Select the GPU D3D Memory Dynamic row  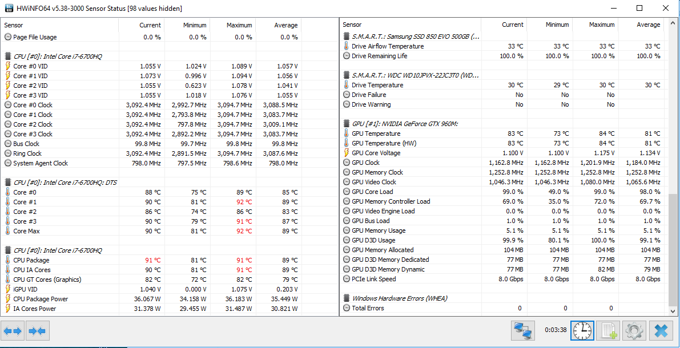(504, 269)
